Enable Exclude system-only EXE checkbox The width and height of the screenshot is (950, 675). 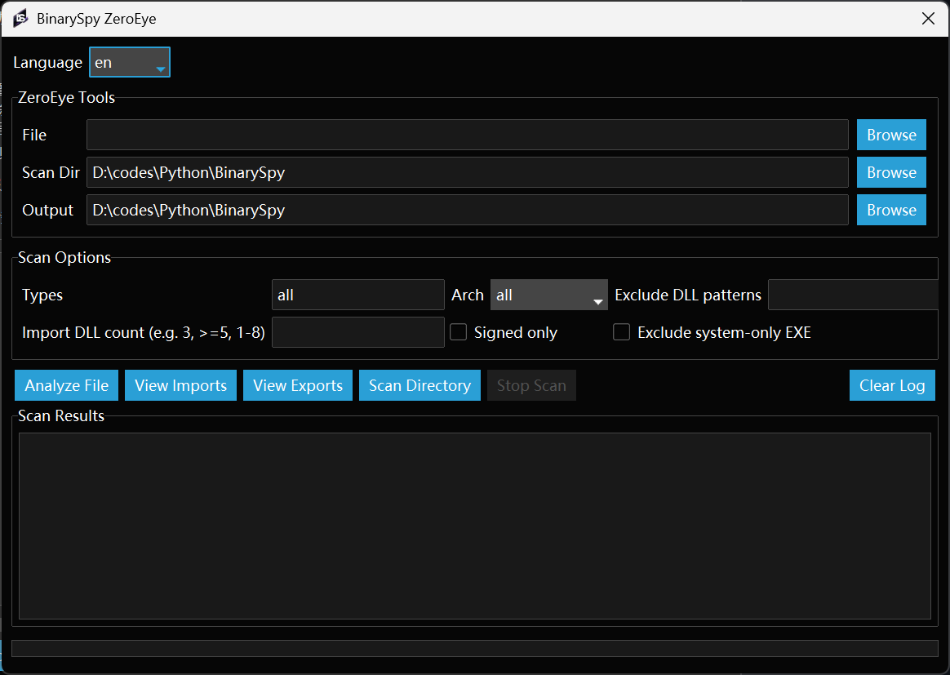[x=622, y=332]
